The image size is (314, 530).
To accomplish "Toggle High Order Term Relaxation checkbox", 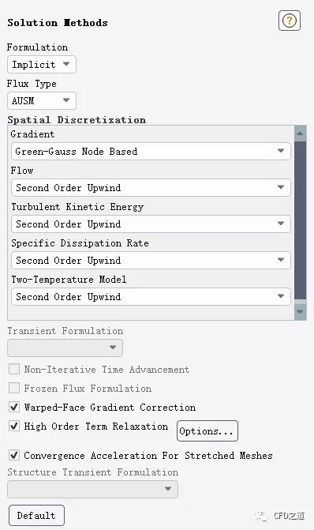I will 14,426.
